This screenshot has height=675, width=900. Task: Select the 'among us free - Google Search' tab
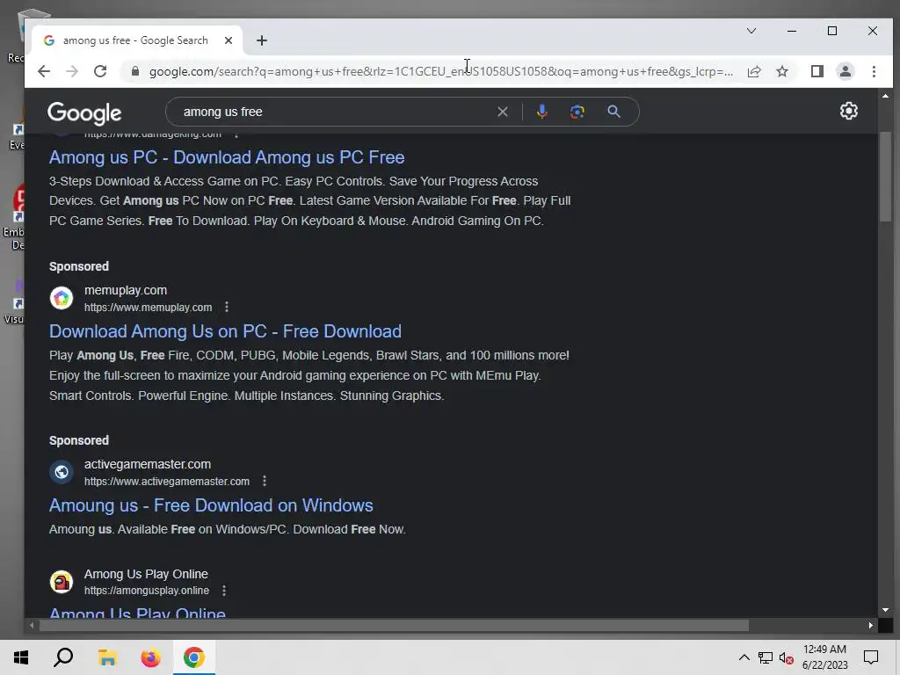pyautogui.click(x=134, y=40)
